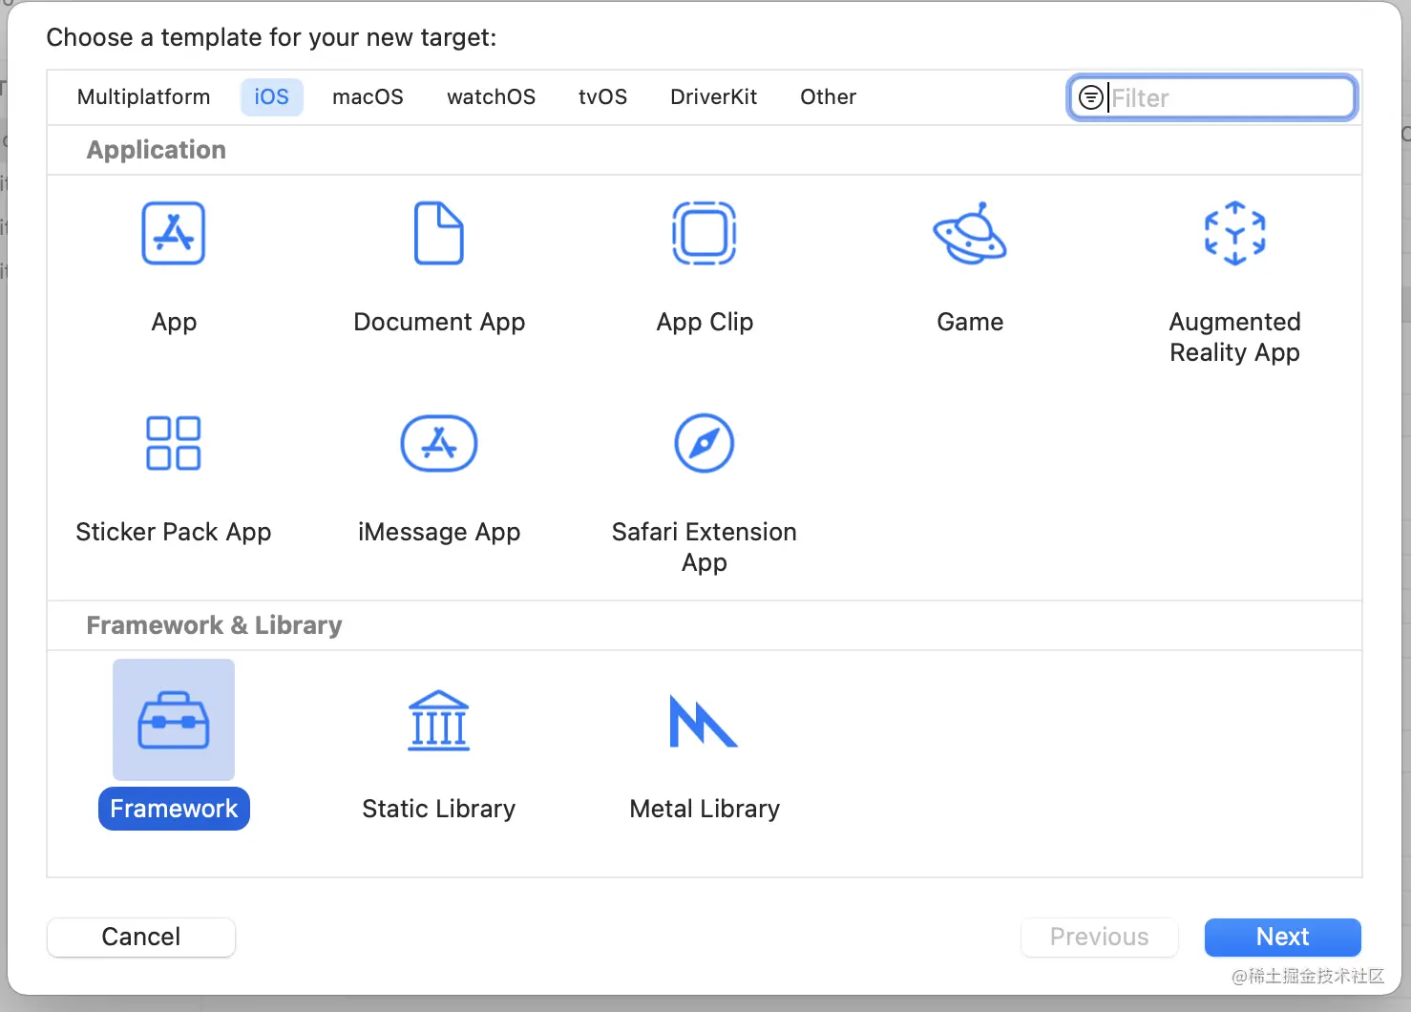Click the Cancel button
The image size is (1411, 1012).
click(141, 937)
